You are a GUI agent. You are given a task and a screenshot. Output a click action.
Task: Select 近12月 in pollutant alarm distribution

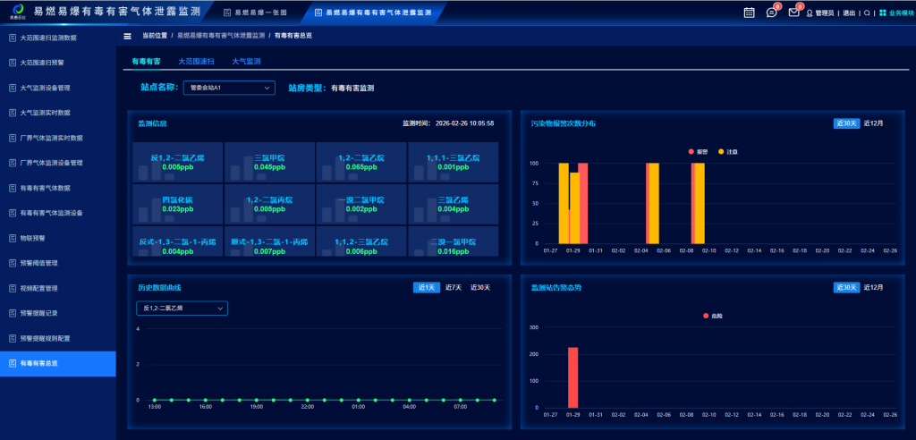873,123
